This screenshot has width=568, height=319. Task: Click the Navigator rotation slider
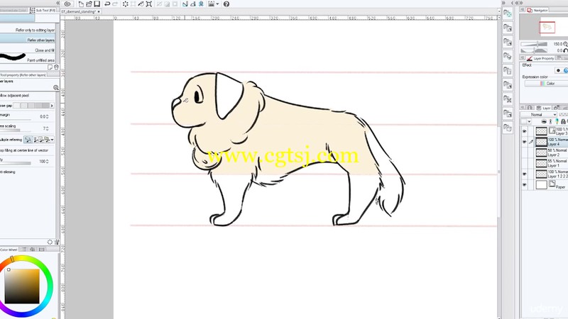pos(534,50)
